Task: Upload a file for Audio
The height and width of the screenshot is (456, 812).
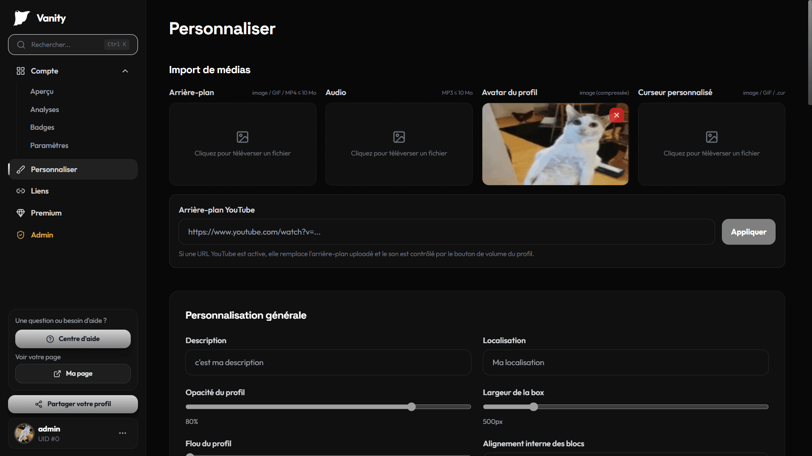Action: point(399,144)
